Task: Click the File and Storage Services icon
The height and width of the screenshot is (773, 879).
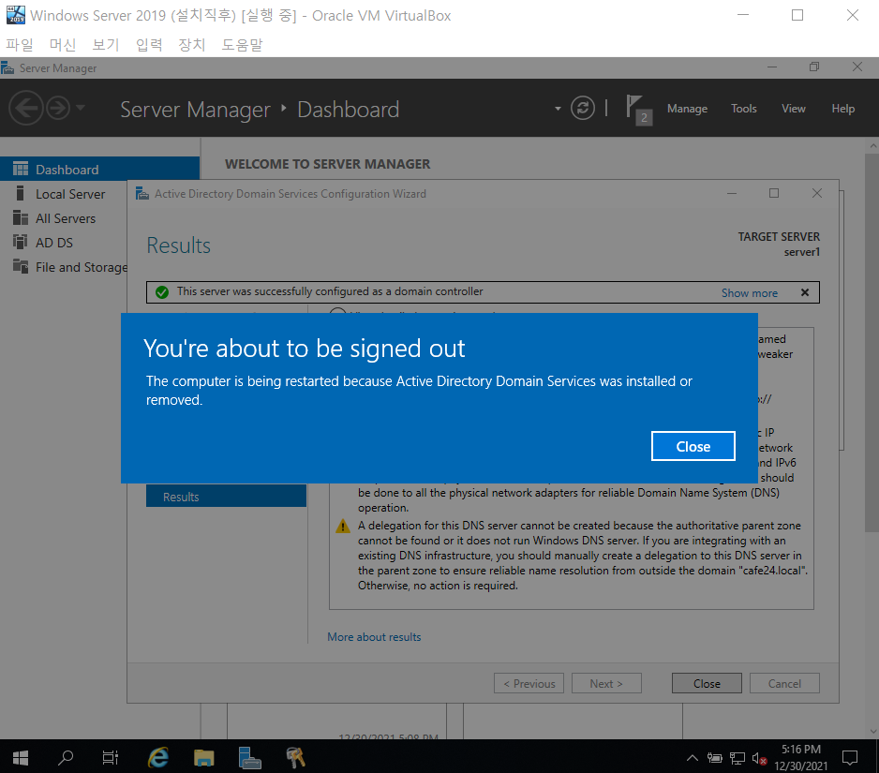Action: point(21,266)
